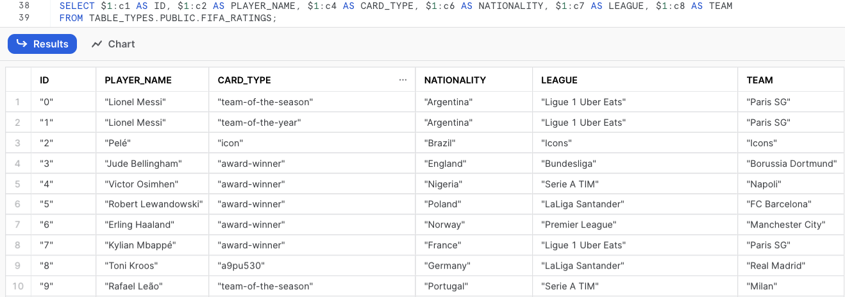Click the "icon" card type cell

312,142
